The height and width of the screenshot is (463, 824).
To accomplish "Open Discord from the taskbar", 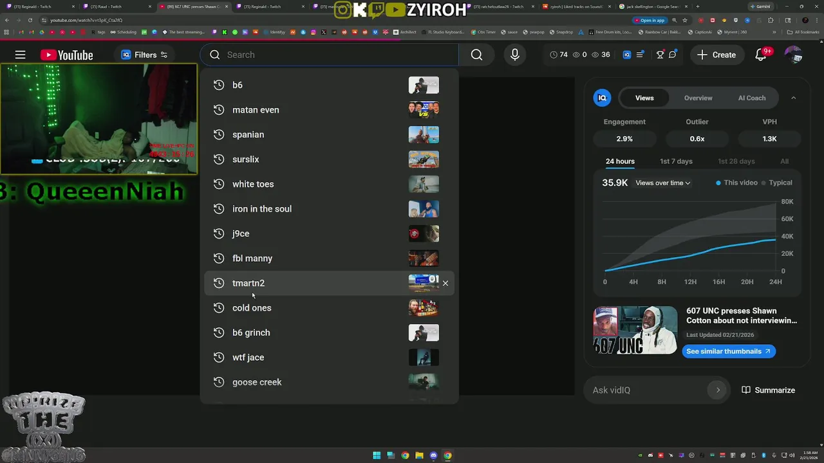I will point(433,456).
